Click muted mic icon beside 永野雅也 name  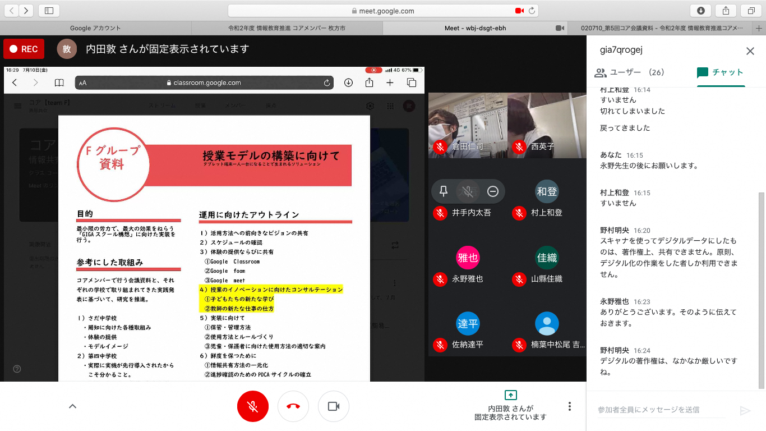pos(440,279)
